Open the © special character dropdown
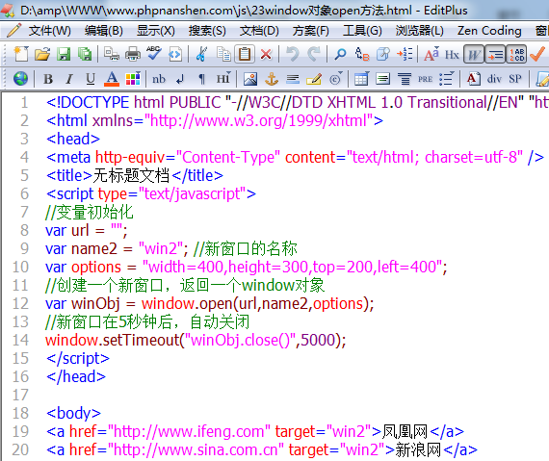The width and height of the screenshot is (549, 461). coord(335,79)
